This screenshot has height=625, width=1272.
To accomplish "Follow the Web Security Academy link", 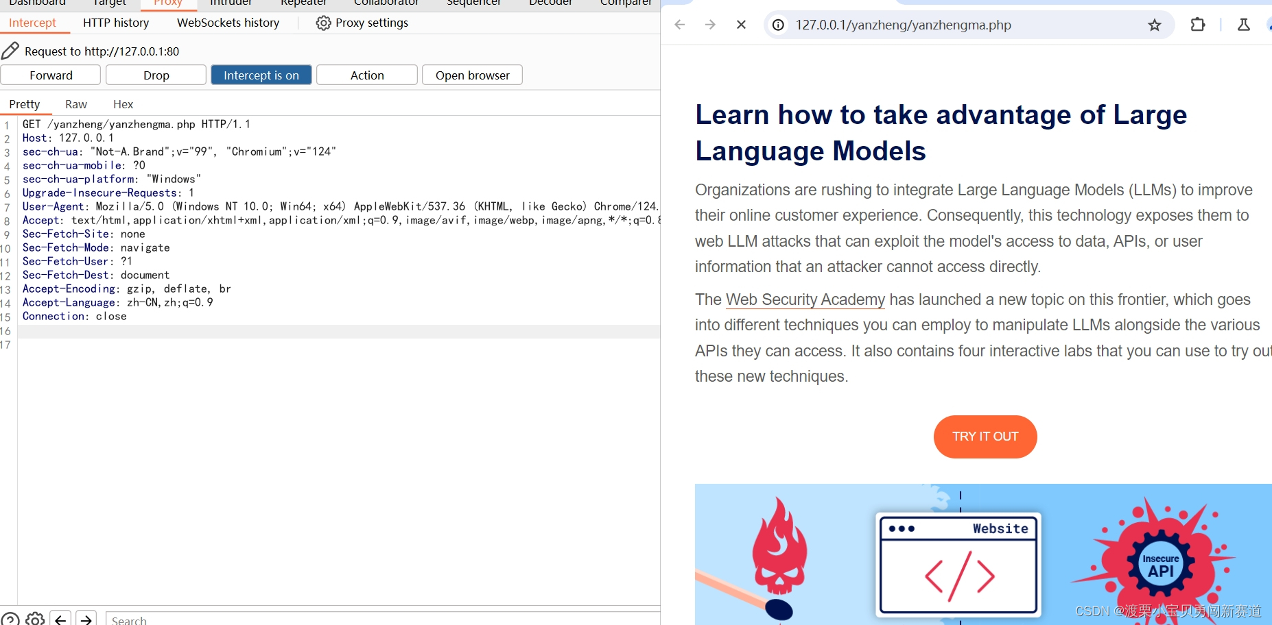I will (x=805, y=299).
